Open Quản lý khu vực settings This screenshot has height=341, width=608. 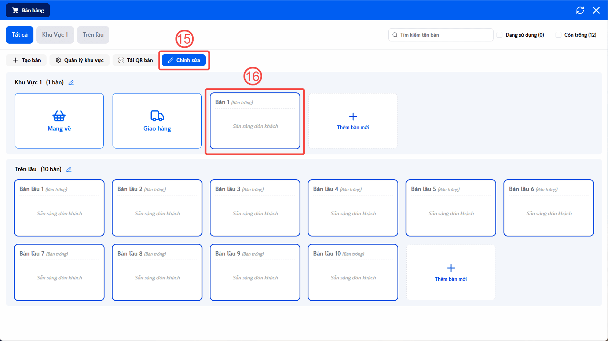80,60
